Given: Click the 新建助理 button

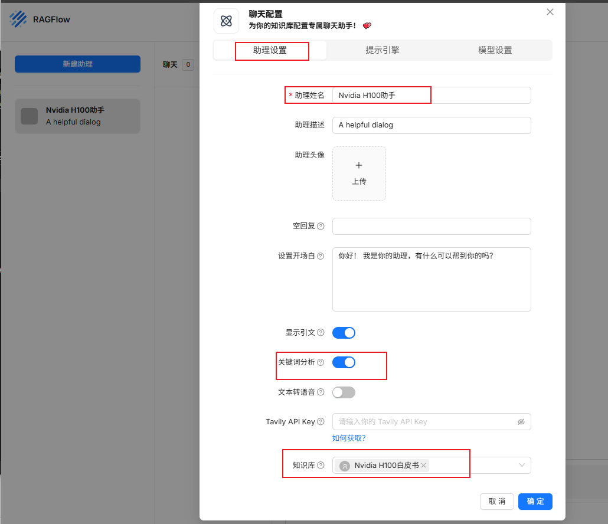Looking at the screenshot, I should [x=77, y=64].
